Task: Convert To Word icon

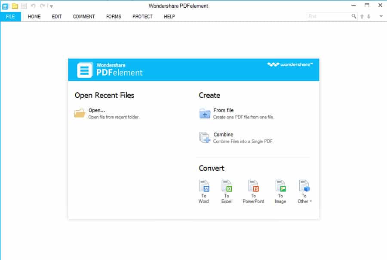Action: [204, 186]
